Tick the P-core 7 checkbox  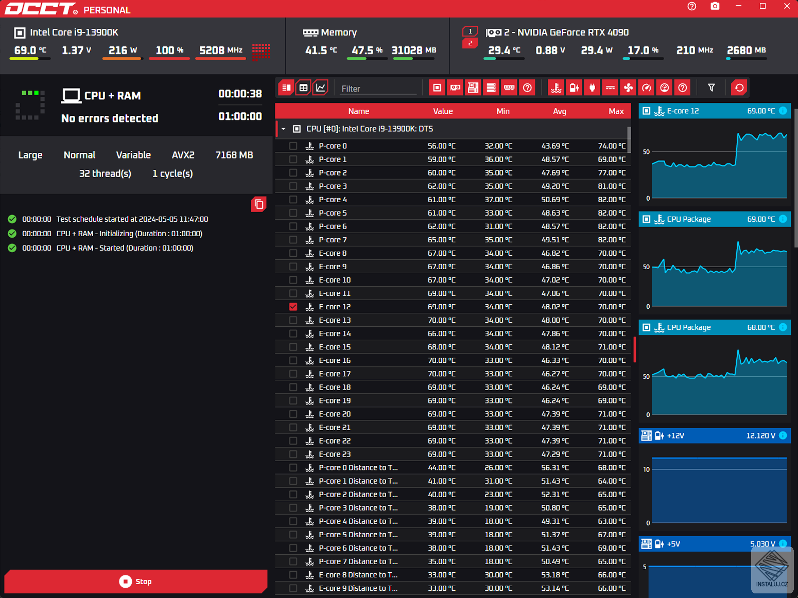tap(293, 240)
